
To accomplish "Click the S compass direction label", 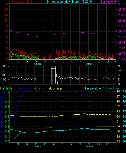I will tap(119, 75).
